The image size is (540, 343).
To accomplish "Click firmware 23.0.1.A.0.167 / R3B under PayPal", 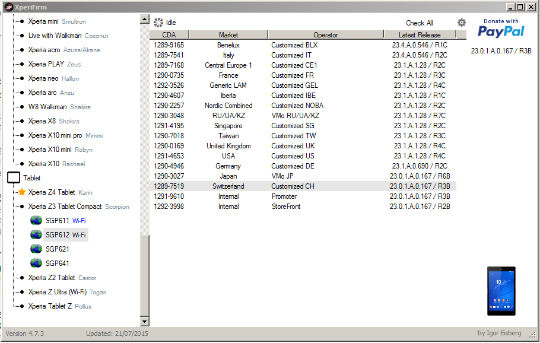I will (x=501, y=51).
